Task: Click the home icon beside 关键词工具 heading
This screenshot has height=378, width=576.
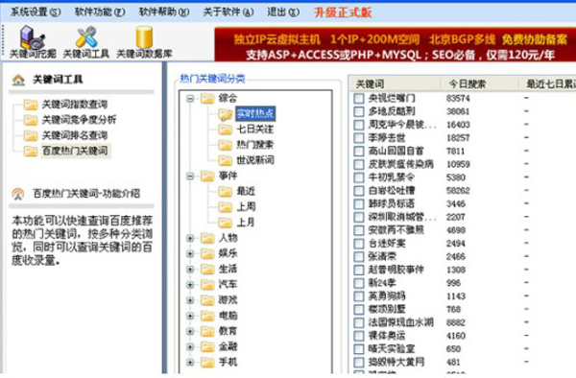Action: pos(18,80)
